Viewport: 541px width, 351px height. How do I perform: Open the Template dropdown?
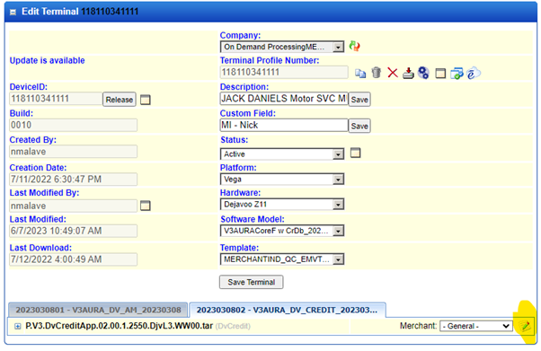[x=282, y=259]
